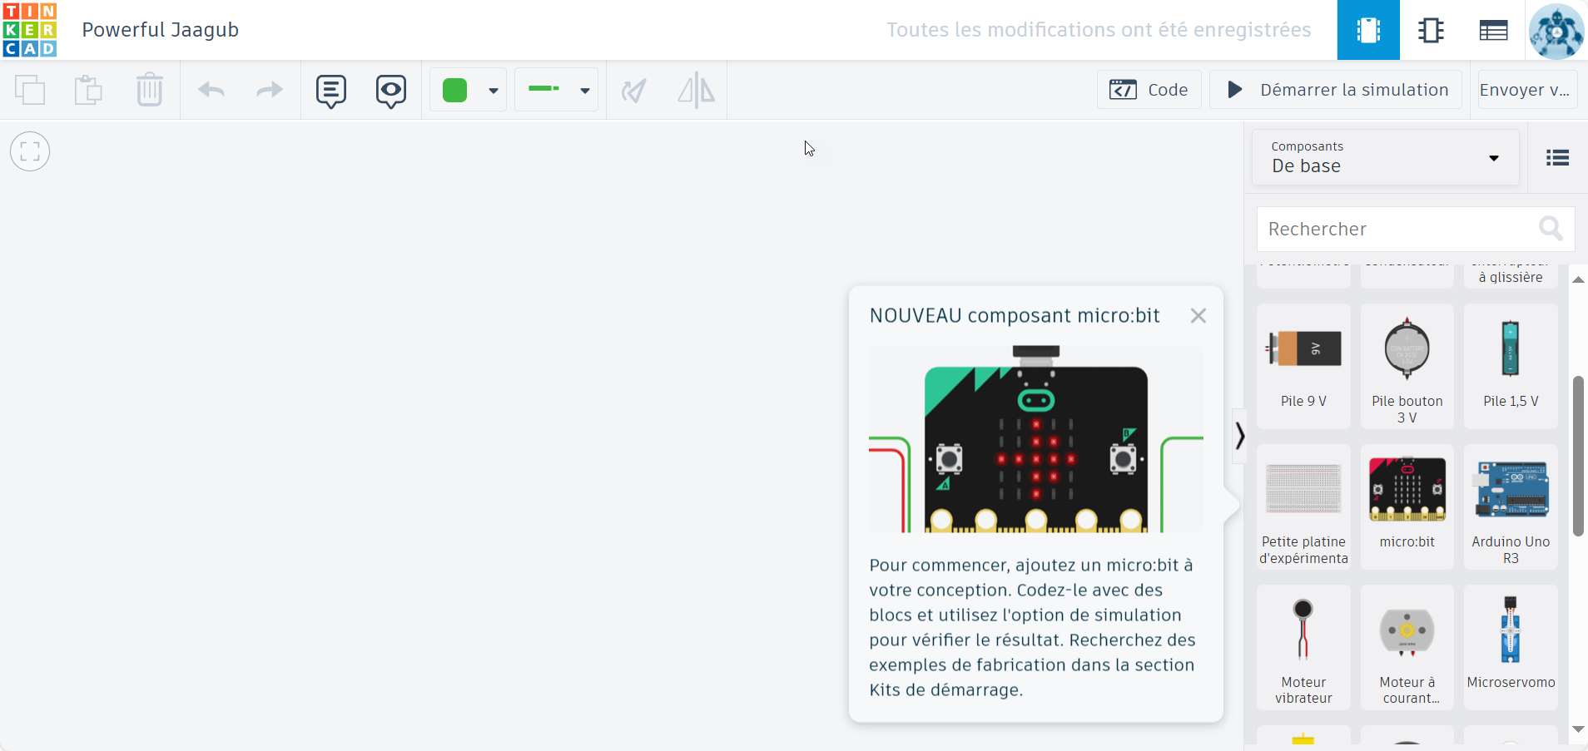This screenshot has height=751, width=1588.
Task: Switch to the schematic view tab
Action: (x=1431, y=30)
